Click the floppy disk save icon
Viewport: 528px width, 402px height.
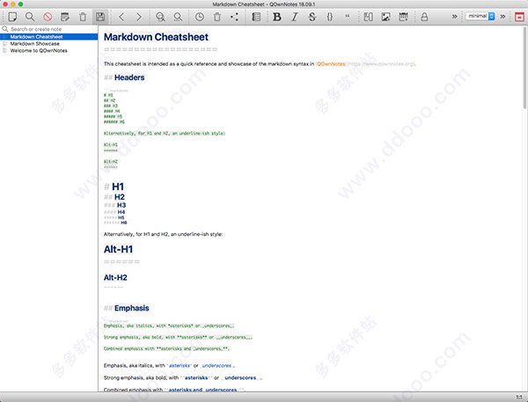(x=100, y=17)
